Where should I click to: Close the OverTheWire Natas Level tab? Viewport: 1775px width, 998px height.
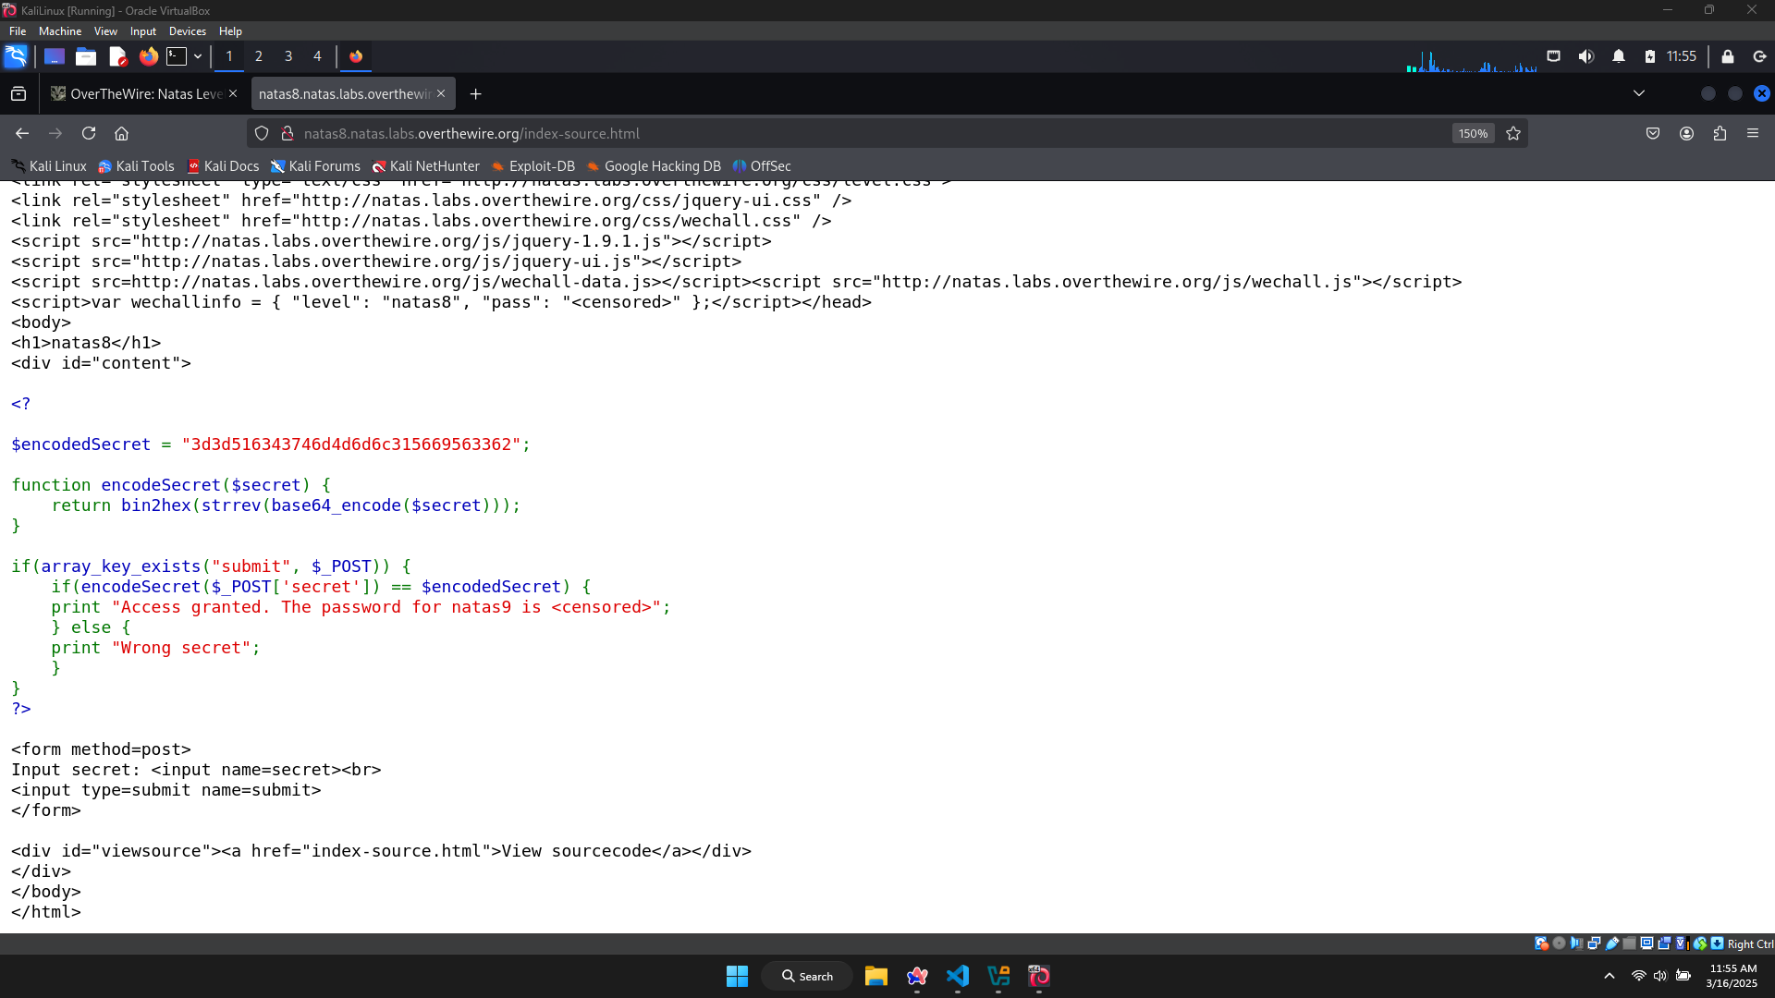pyautogui.click(x=233, y=94)
